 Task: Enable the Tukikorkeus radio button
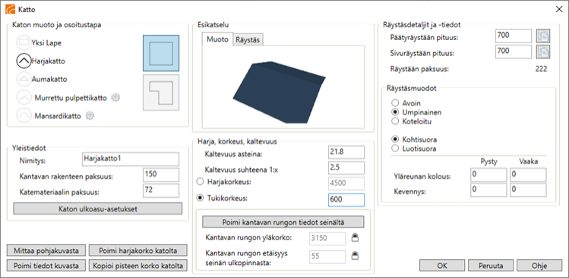click(199, 198)
